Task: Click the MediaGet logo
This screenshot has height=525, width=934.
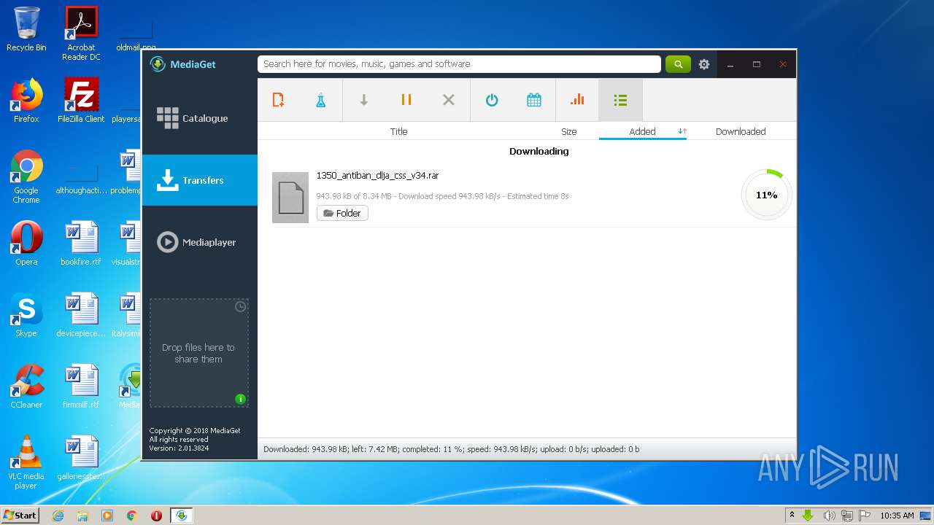Action: coord(183,64)
